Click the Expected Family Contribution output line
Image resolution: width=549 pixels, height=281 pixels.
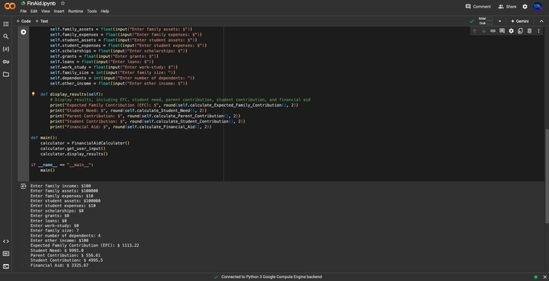click(x=85, y=245)
